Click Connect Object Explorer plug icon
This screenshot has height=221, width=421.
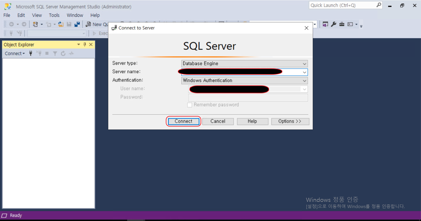(x=31, y=54)
